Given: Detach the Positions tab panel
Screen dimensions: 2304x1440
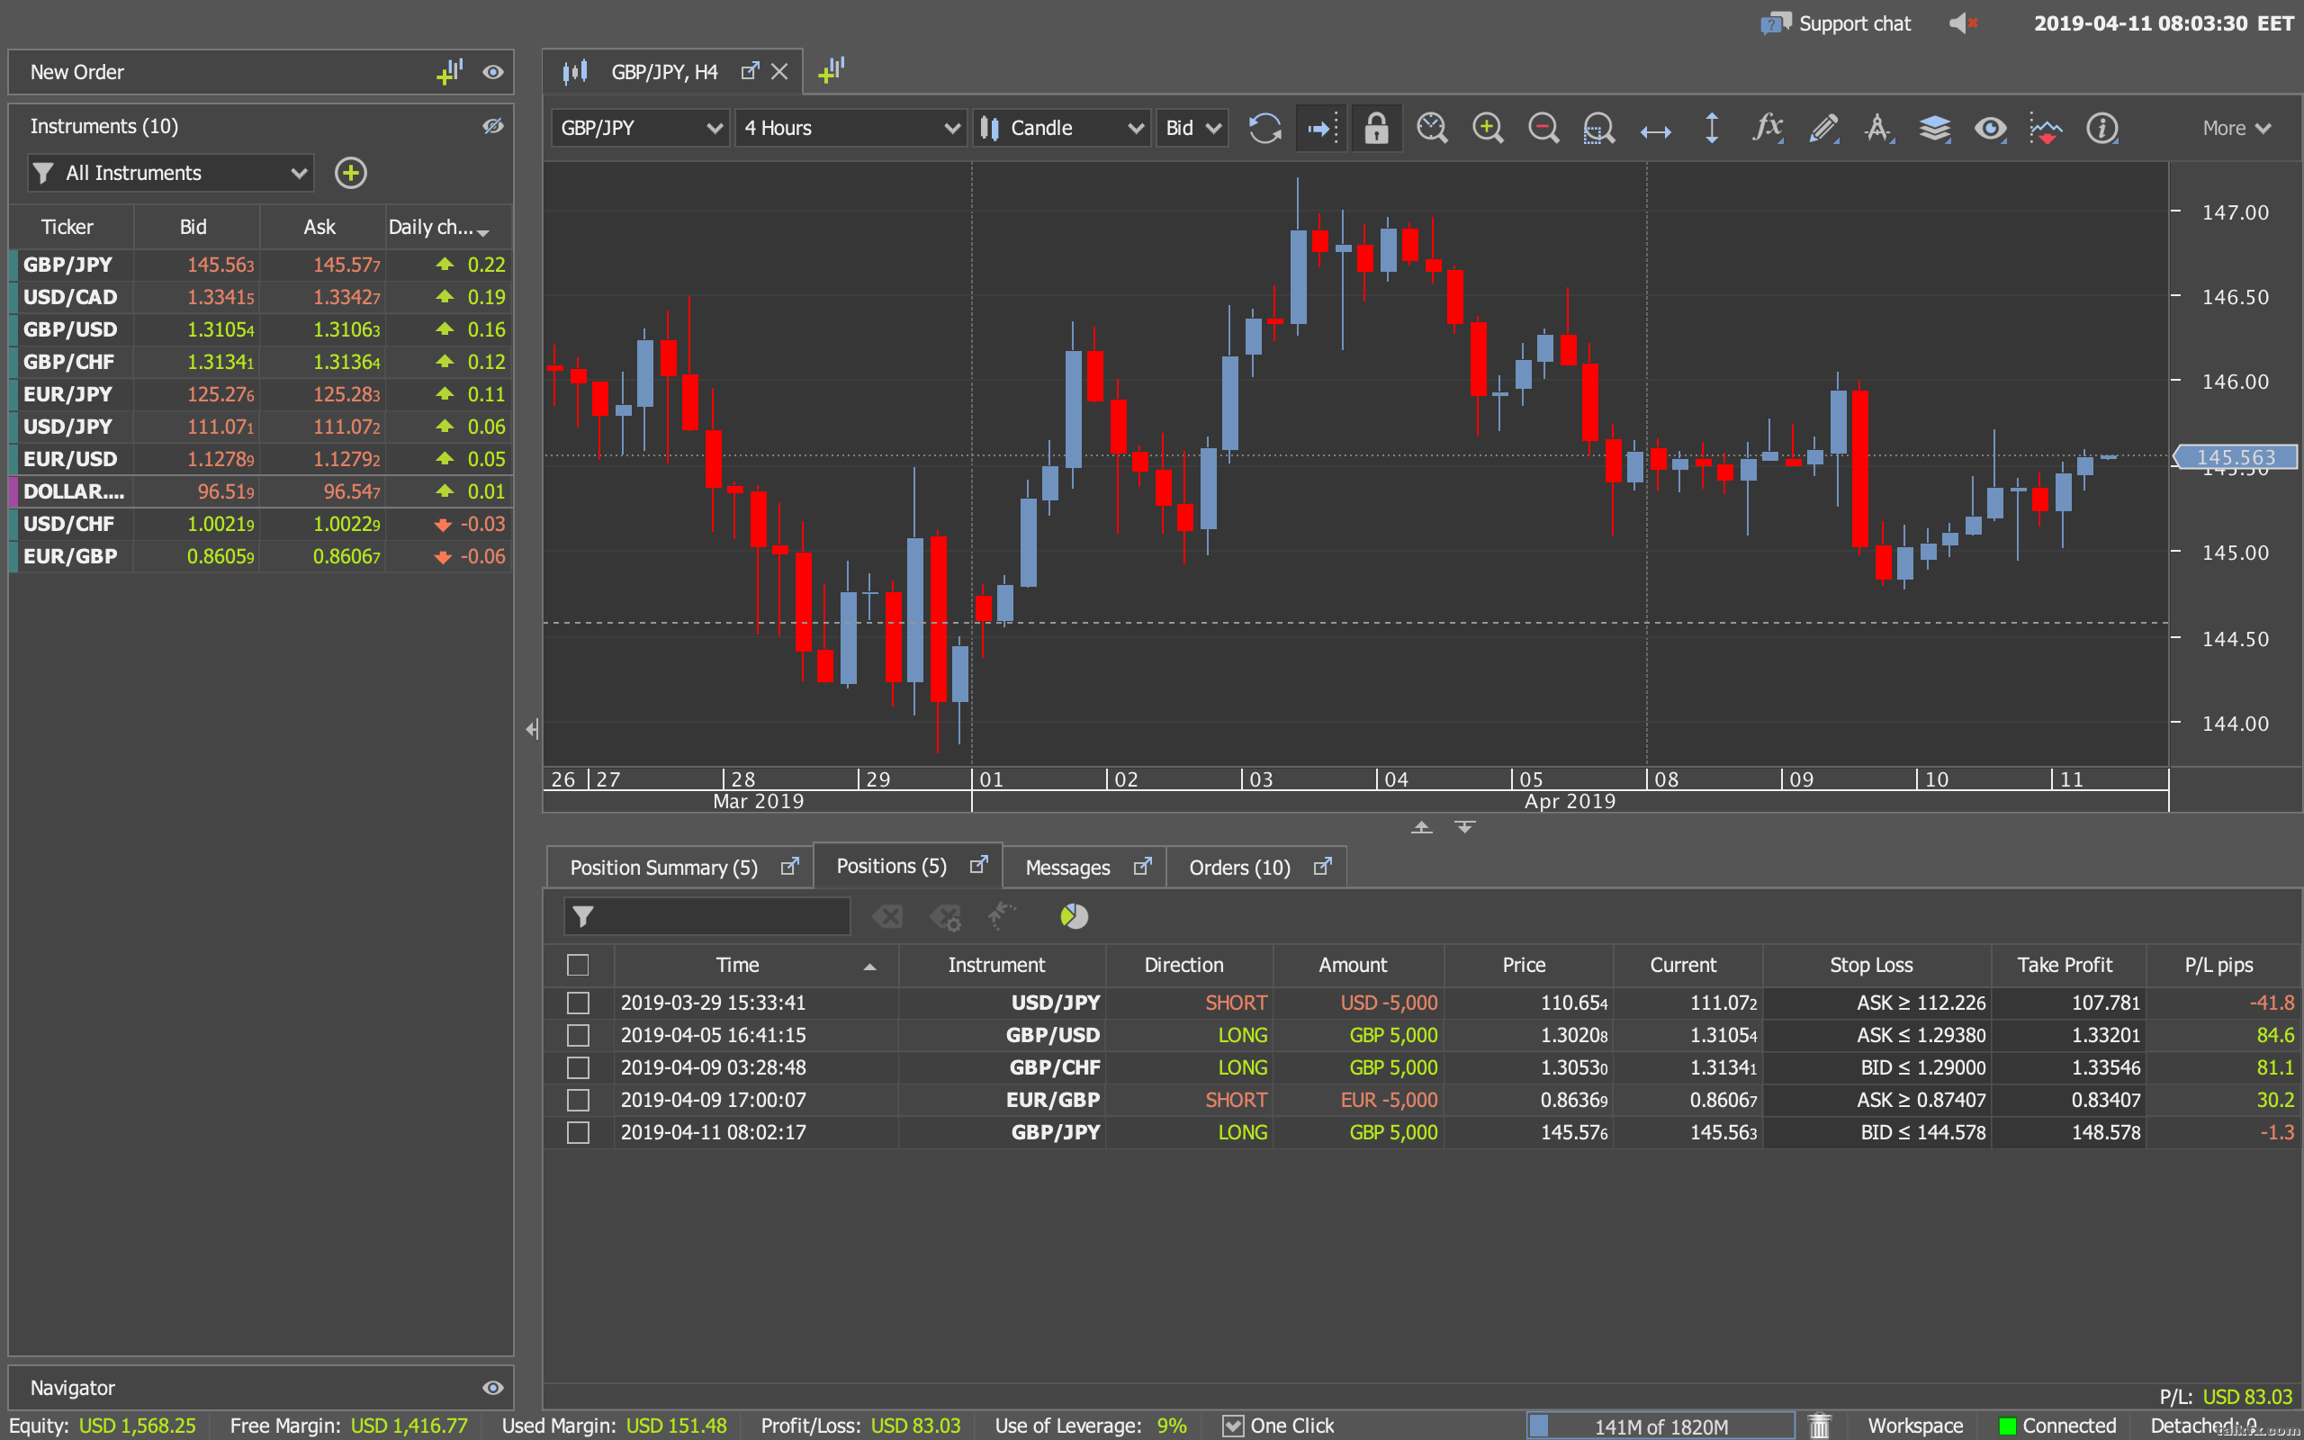Looking at the screenshot, I should [977, 865].
